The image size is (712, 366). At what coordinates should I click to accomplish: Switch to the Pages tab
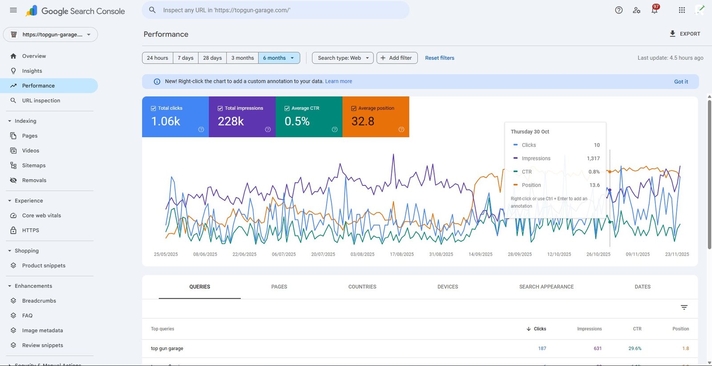tap(279, 287)
